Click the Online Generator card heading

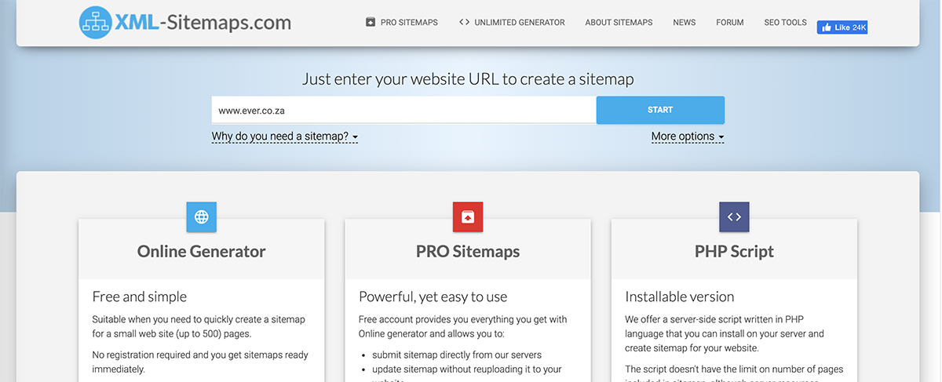(x=201, y=252)
